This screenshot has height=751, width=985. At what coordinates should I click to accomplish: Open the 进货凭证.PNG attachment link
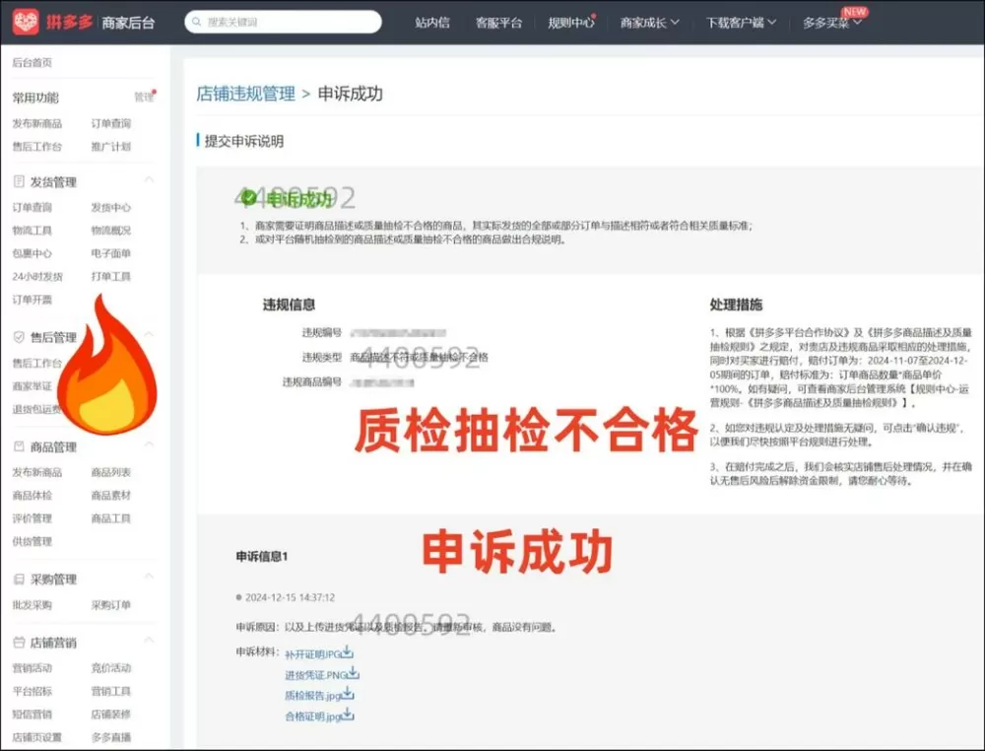point(316,675)
